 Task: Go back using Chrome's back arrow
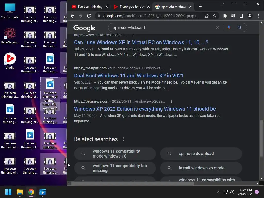(72, 16)
